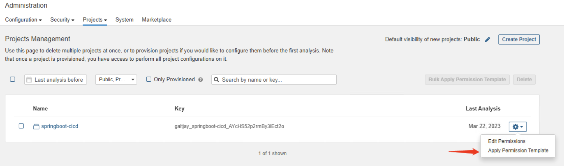Screen dimensions: 564x166
Task: Click the Create Project button
Action: click(x=519, y=39)
